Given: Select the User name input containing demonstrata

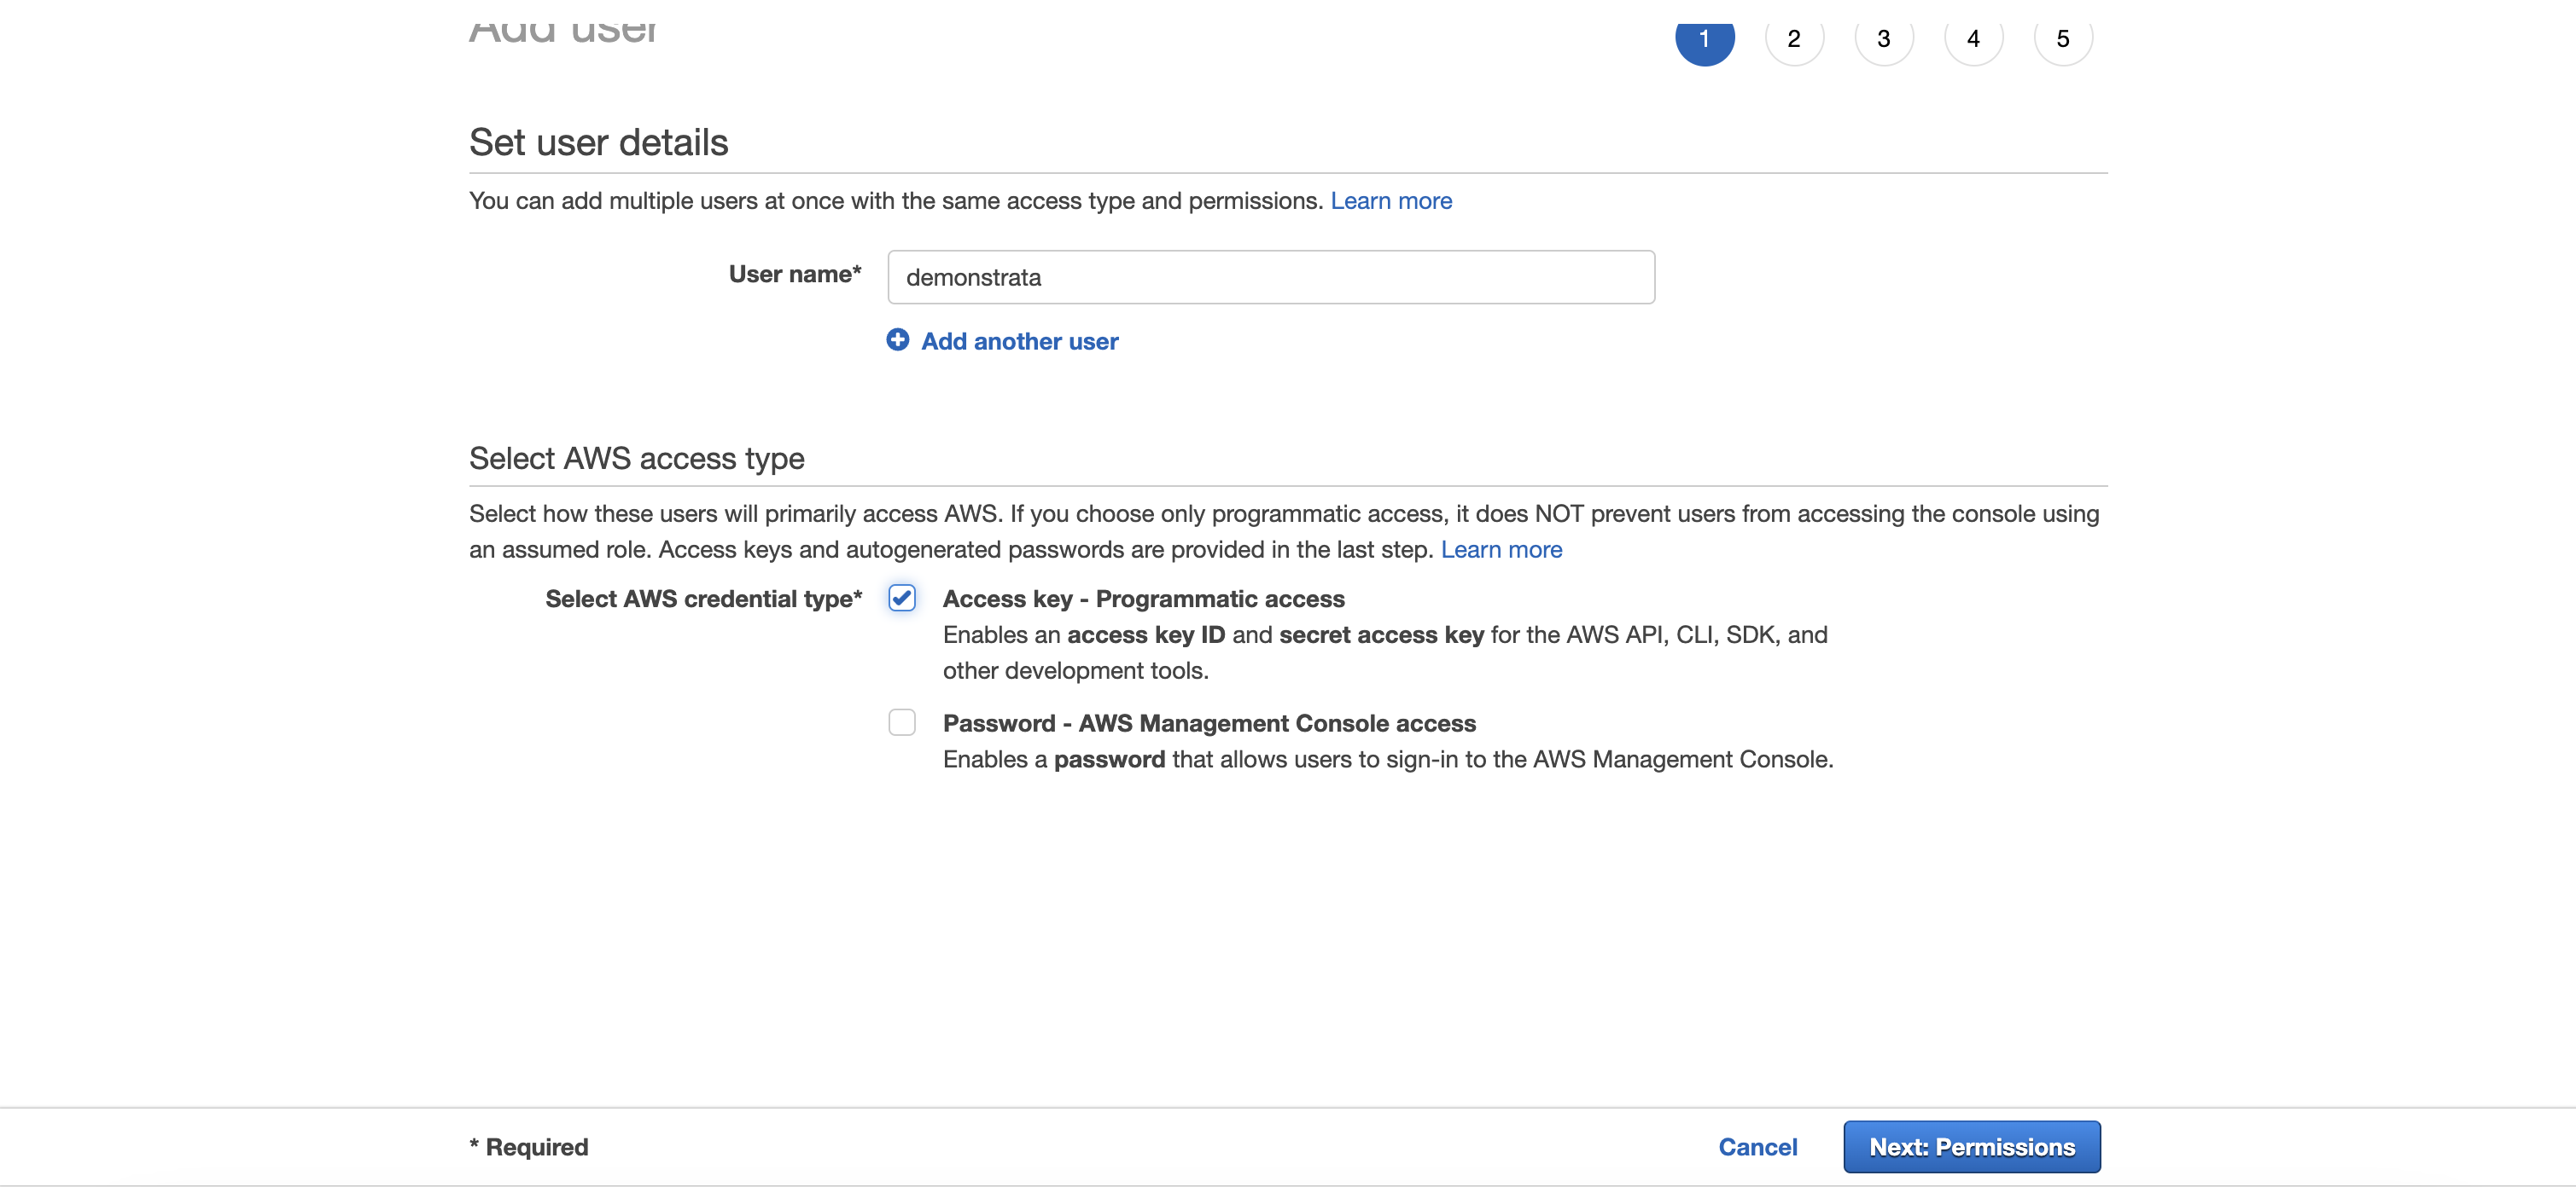Looking at the screenshot, I should tap(1270, 277).
